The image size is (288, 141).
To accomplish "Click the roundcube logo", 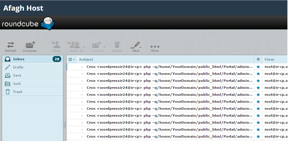I will [28, 24].
